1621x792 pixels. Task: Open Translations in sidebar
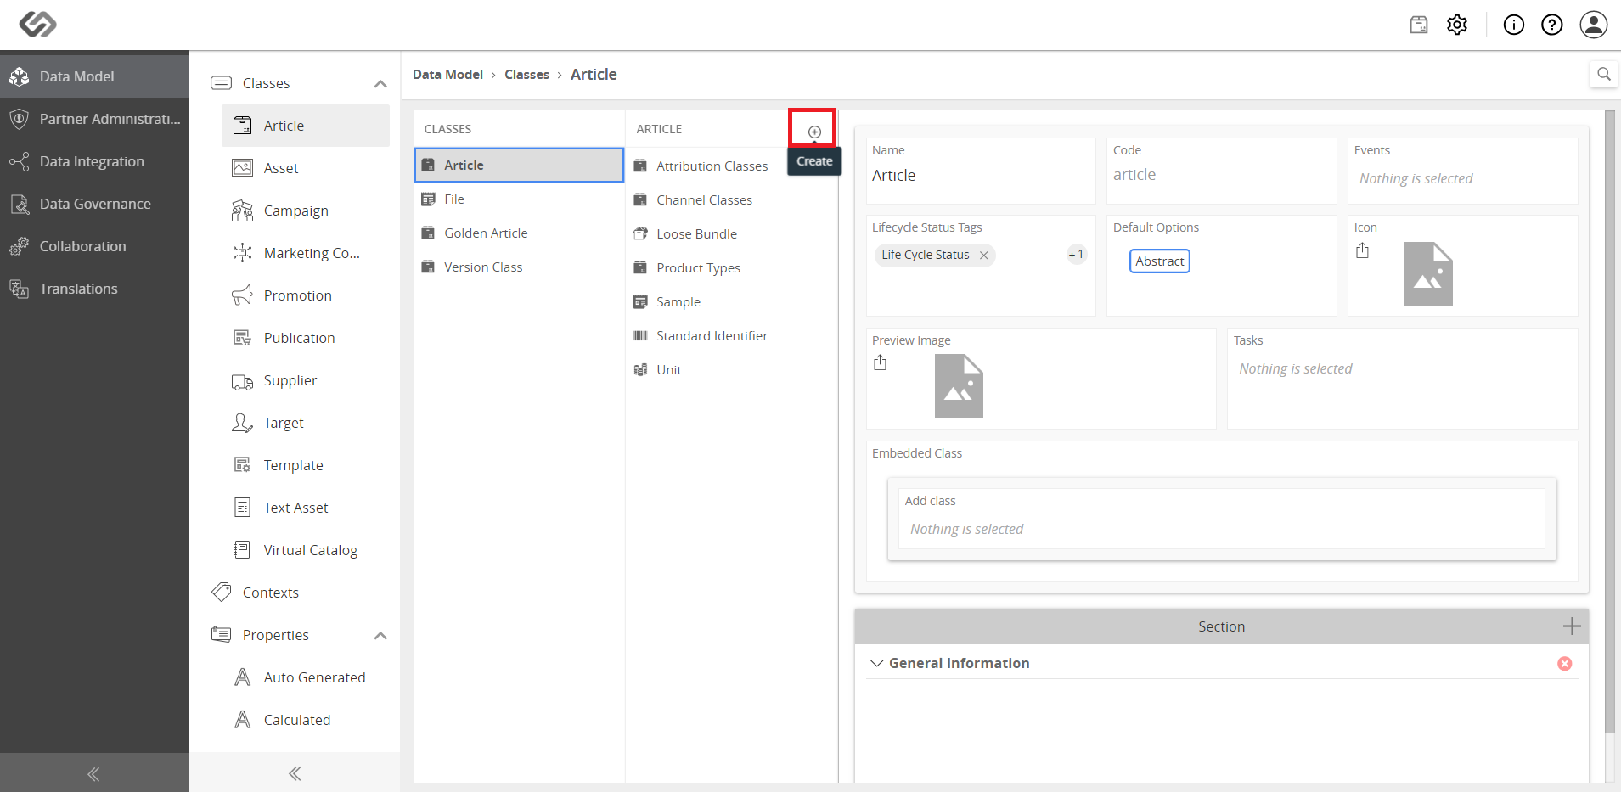pos(94,289)
